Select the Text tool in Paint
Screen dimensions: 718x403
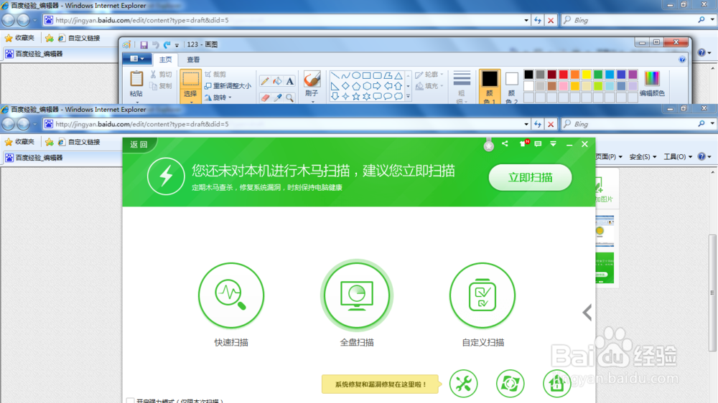pyautogui.click(x=290, y=82)
